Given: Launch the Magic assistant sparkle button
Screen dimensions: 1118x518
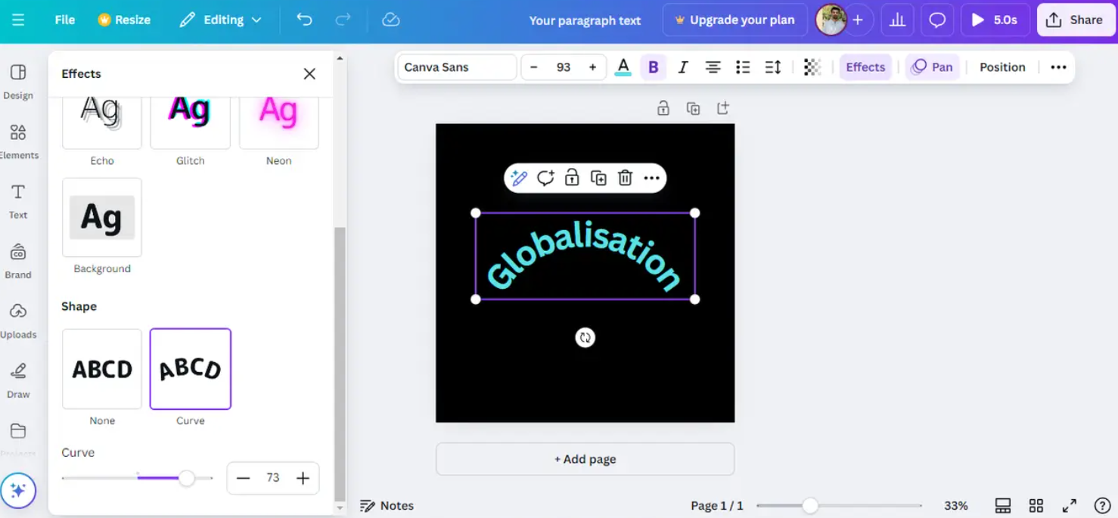Looking at the screenshot, I should 18,491.
